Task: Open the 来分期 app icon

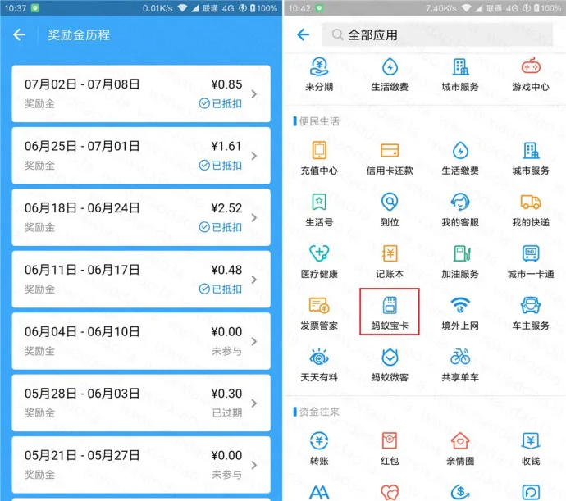Action: point(319,66)
